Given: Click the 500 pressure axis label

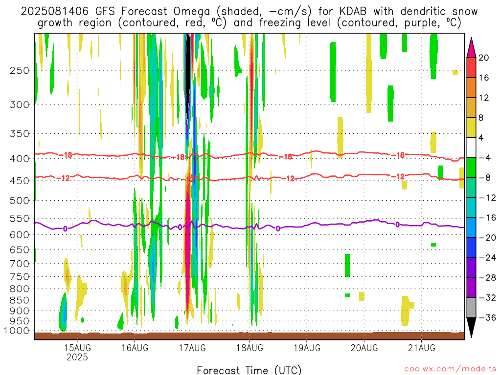Looking at the screenshot, I should (20, 201).
